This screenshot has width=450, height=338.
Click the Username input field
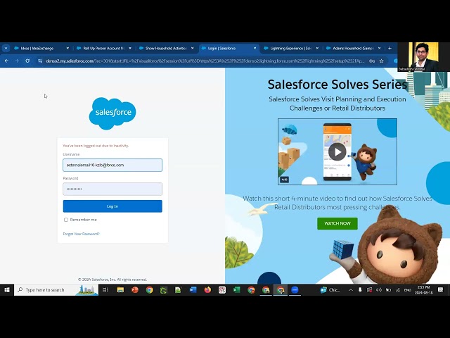point(112,165)
